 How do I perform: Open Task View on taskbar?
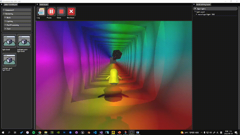click(x=15, y=132)
